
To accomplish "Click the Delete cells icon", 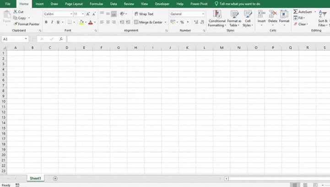I will [273, 18].
